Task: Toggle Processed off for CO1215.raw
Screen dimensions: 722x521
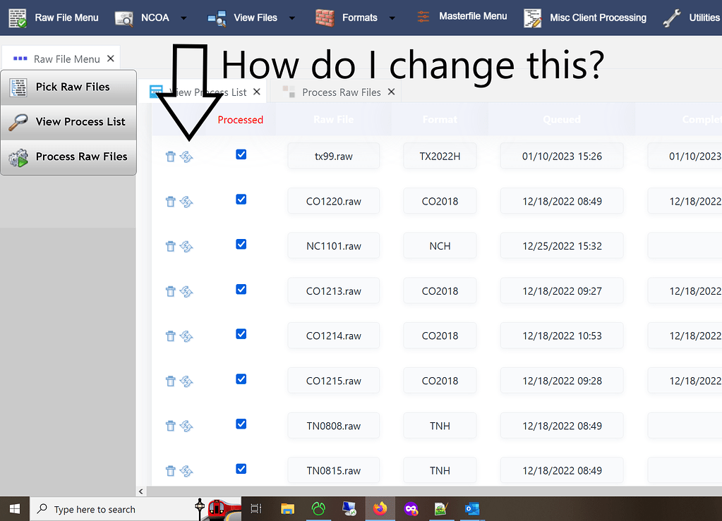Action: (241, 379)
